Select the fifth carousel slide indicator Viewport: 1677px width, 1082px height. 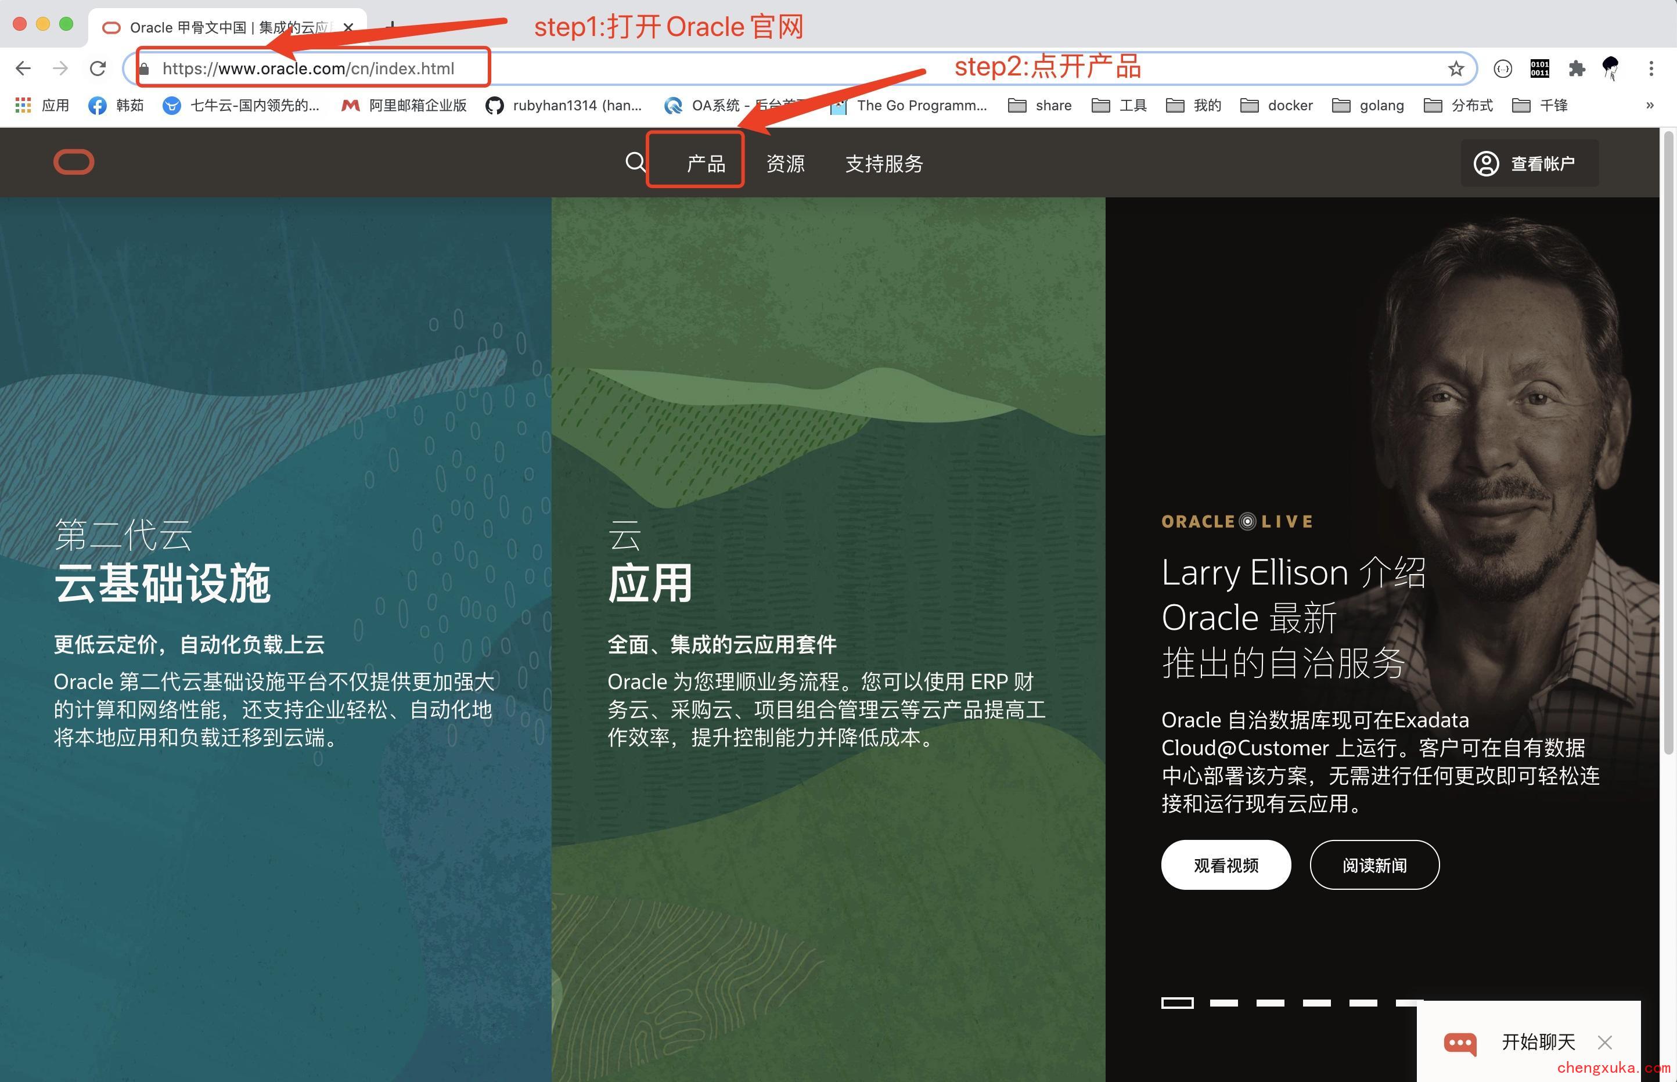pyautogui.click(x=1363, y=1002)
